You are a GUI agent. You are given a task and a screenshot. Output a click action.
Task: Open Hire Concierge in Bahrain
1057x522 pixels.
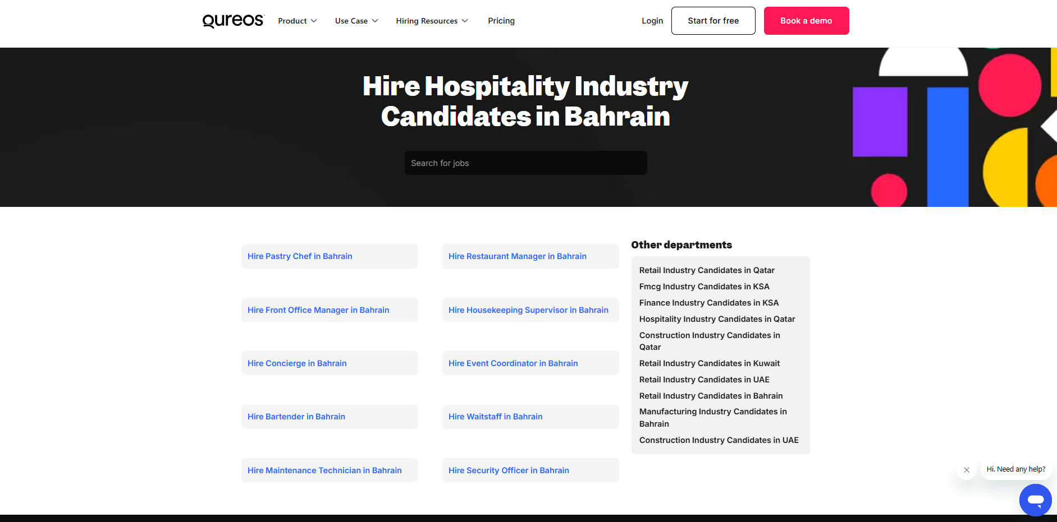[x=330, y=363]
